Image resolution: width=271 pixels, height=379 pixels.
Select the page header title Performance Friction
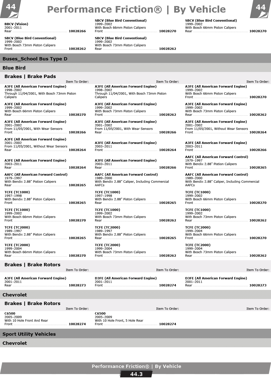tap(136, 10)
